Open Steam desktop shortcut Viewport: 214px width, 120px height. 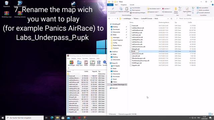73,4
